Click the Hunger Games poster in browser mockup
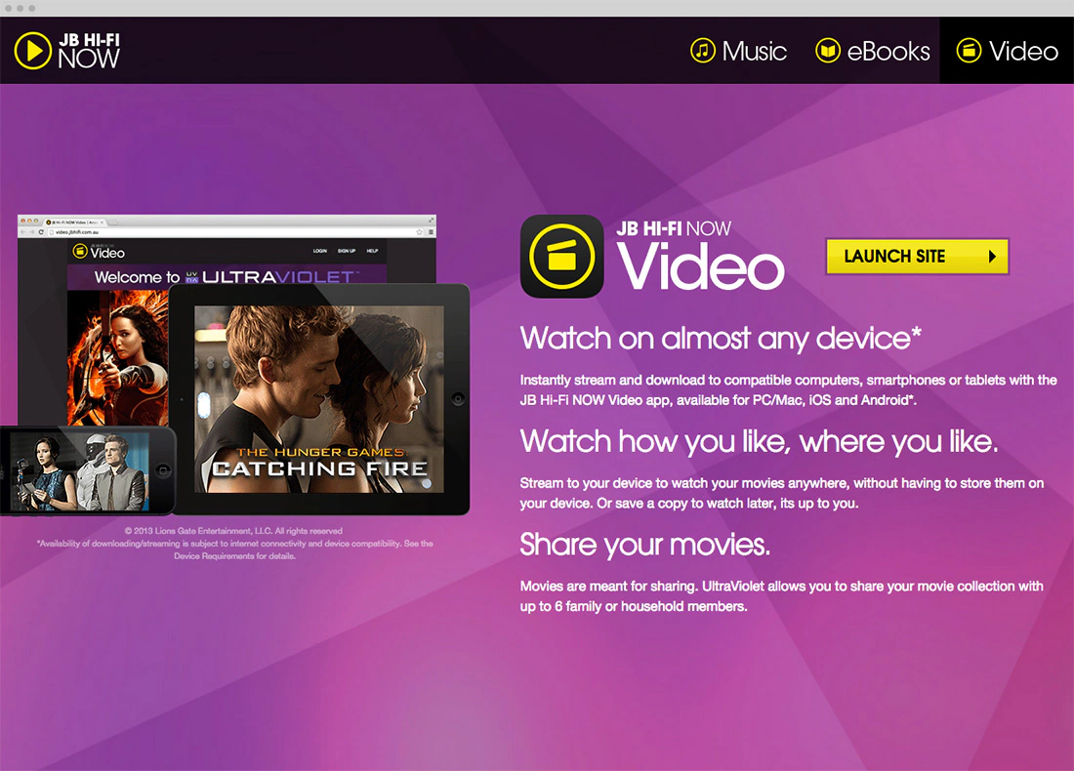This screenshot has height=771, width=1074. click(x=118, y=358)
